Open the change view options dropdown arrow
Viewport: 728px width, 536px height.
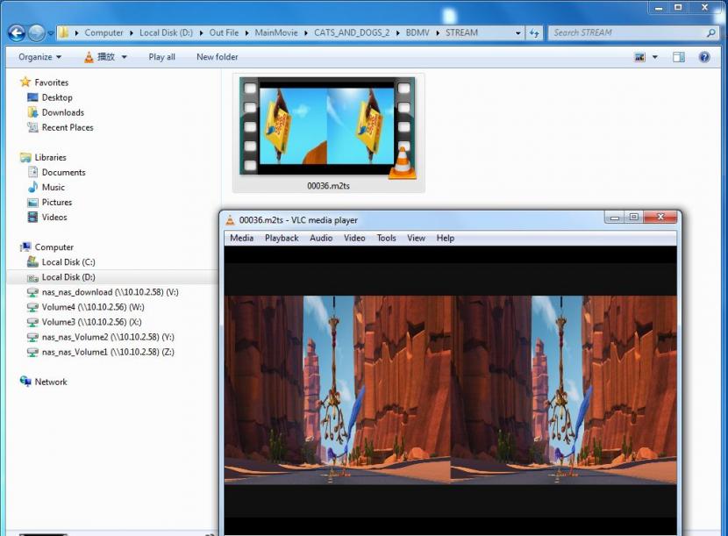[x=655, y=57]
